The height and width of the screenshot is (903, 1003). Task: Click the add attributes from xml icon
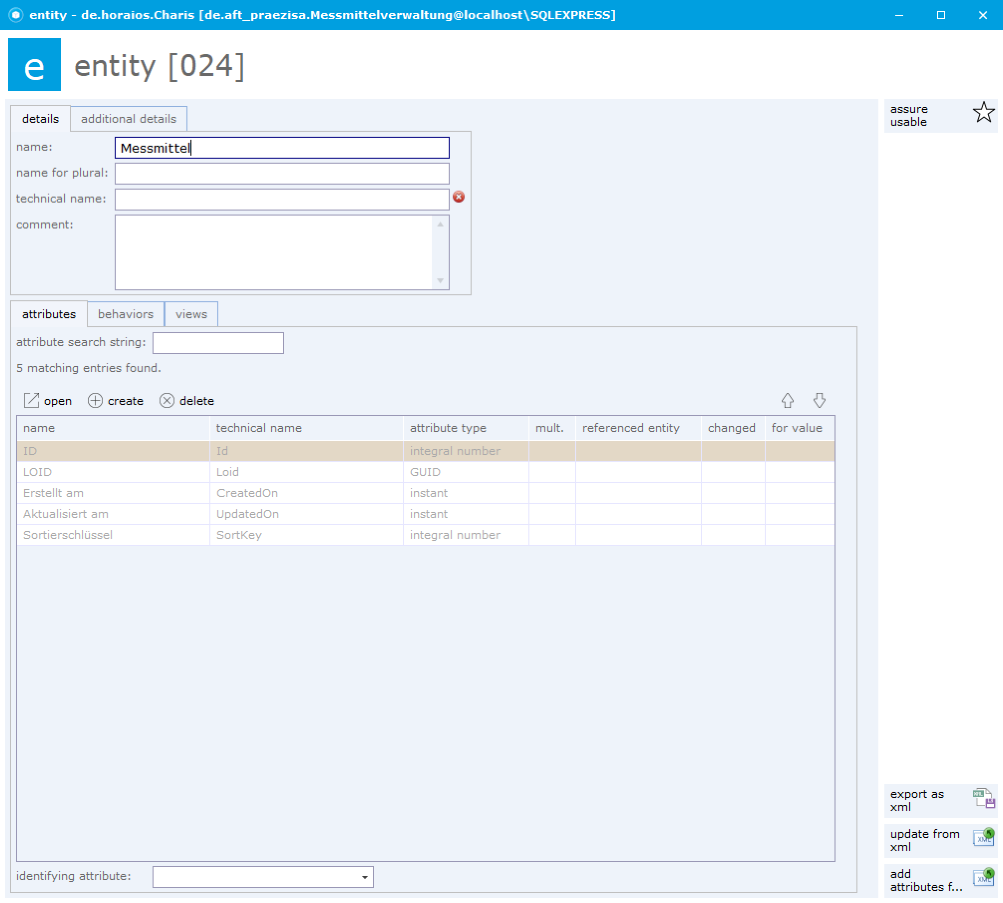[984, 878]
